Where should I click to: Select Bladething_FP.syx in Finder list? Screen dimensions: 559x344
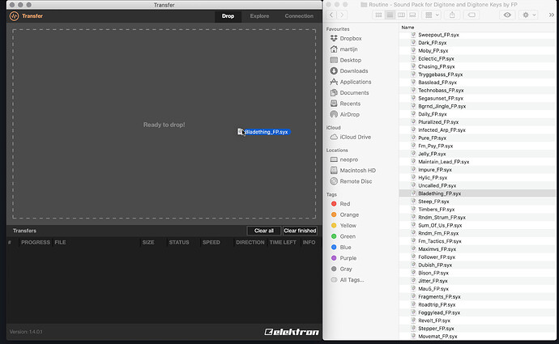[x=477, y=193]
